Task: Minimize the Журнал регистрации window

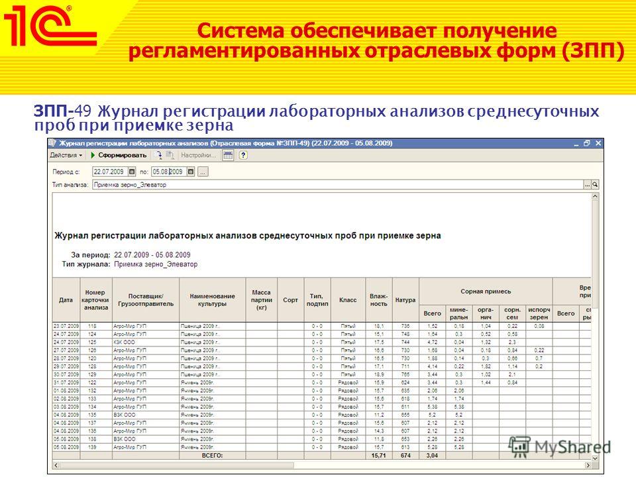Action: click(x=576, y=144)
